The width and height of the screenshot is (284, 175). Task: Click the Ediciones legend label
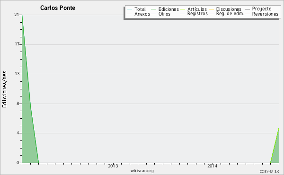(x=169, y=9)
